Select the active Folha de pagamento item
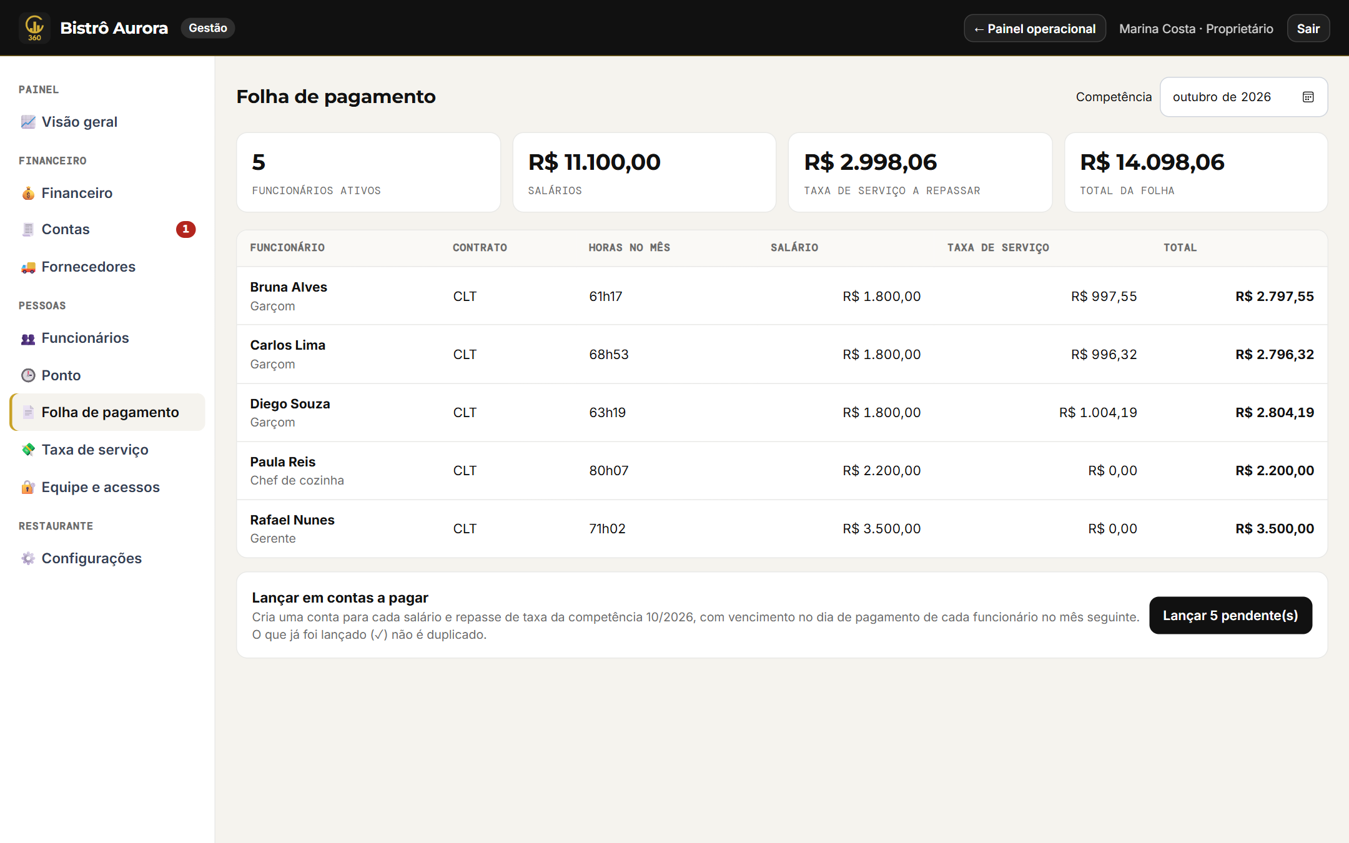This screenshot has height=843, width=1349. pyautogui.click(x=107, y=412)
